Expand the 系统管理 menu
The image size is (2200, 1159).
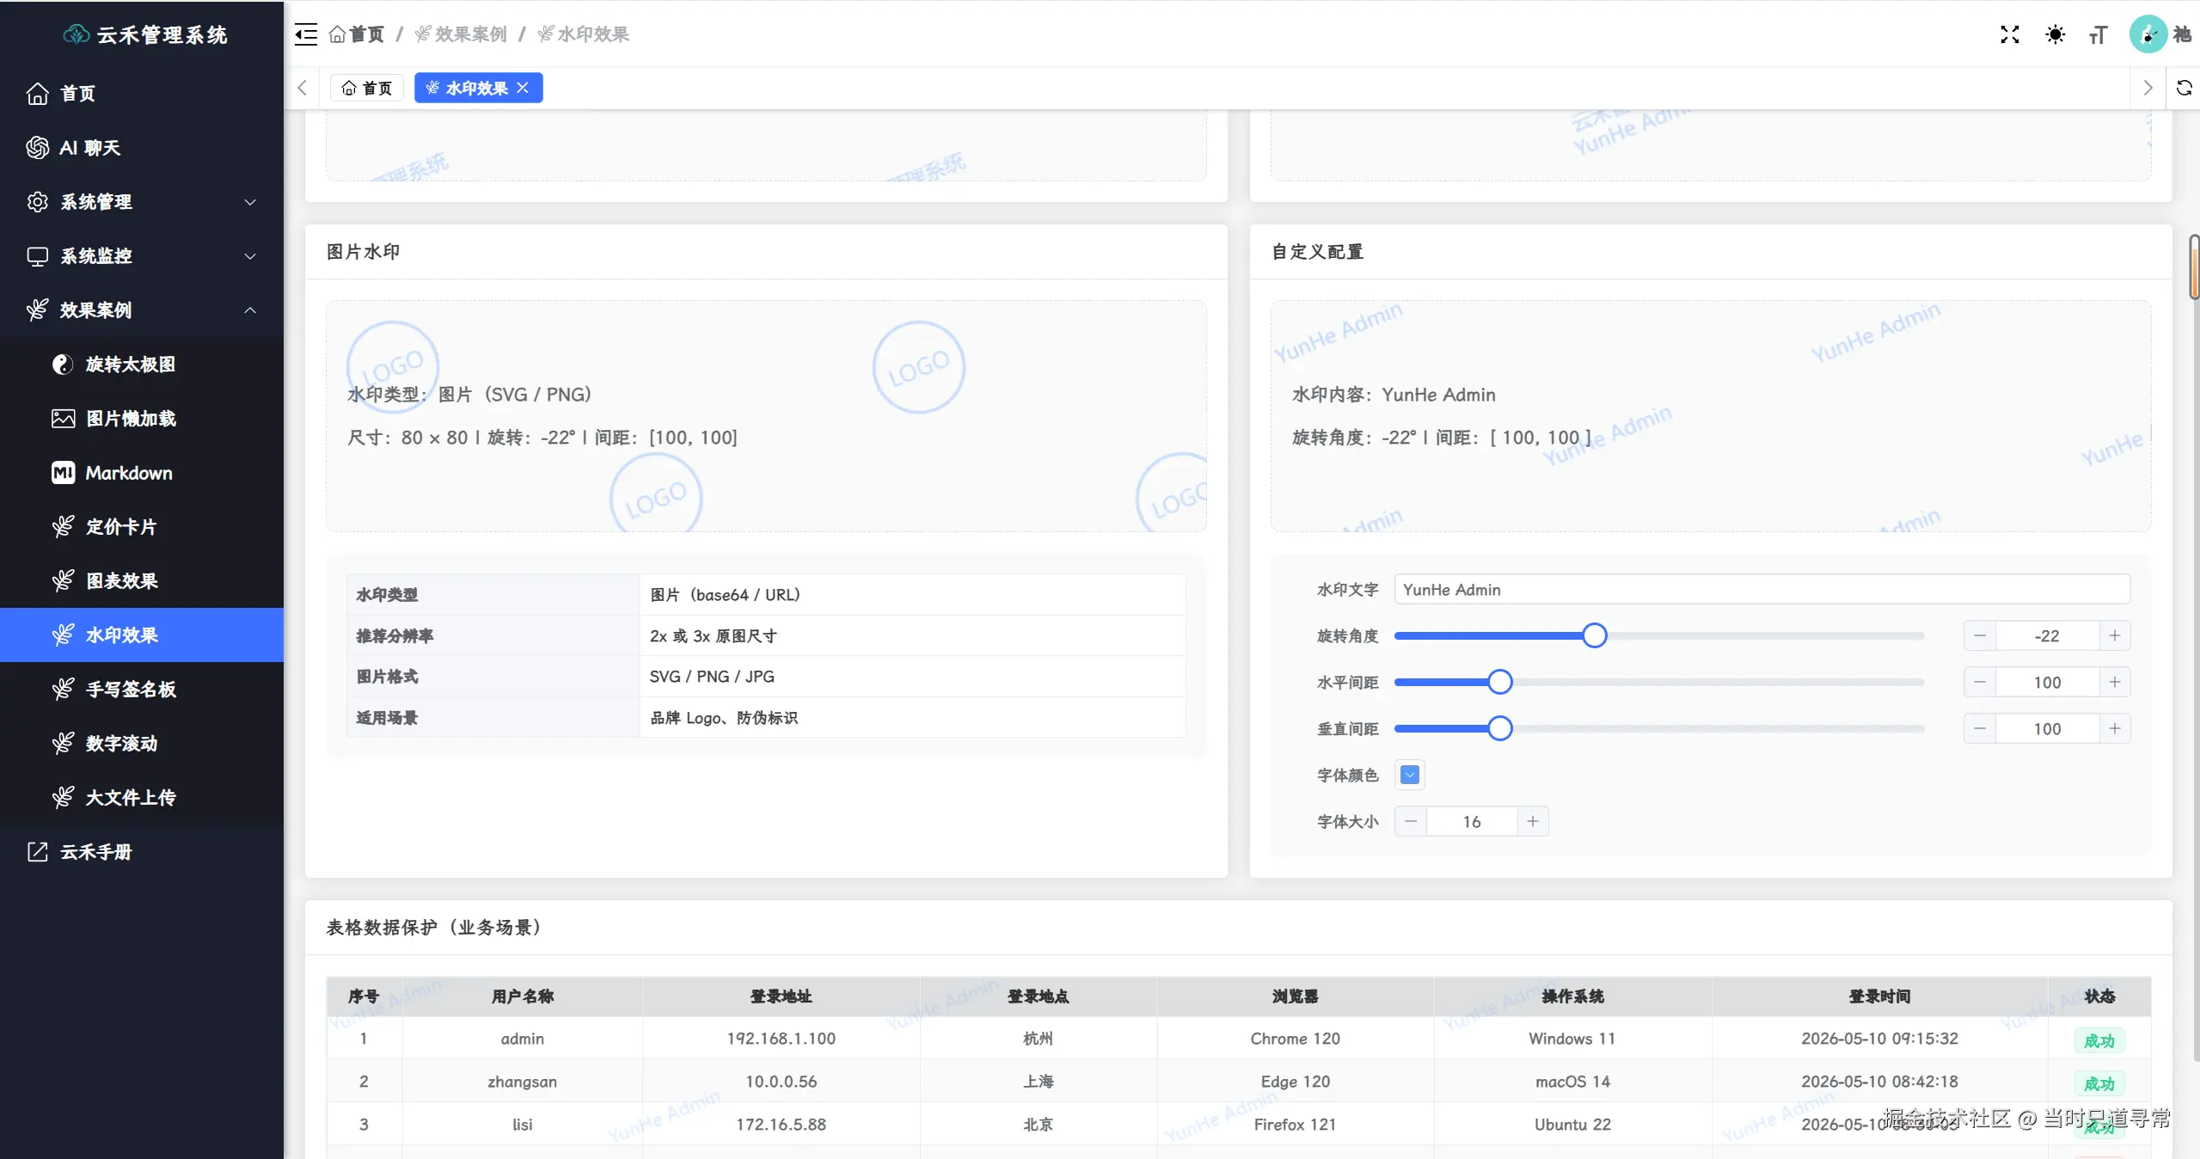click(x=142, y=202)
